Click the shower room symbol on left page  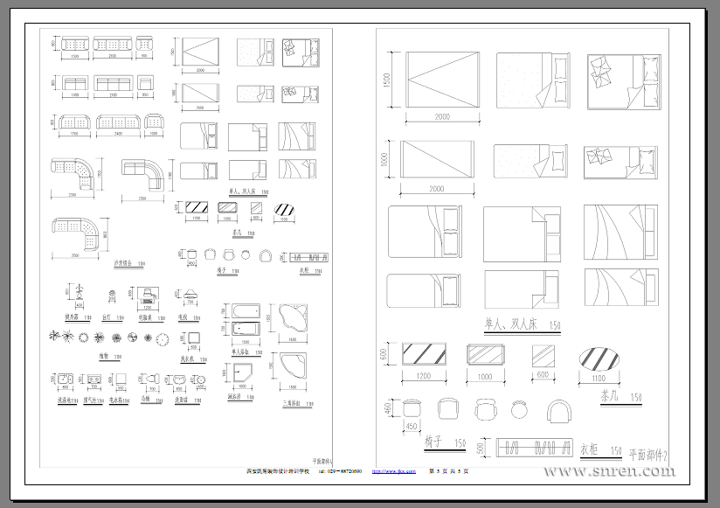(242, 372)
